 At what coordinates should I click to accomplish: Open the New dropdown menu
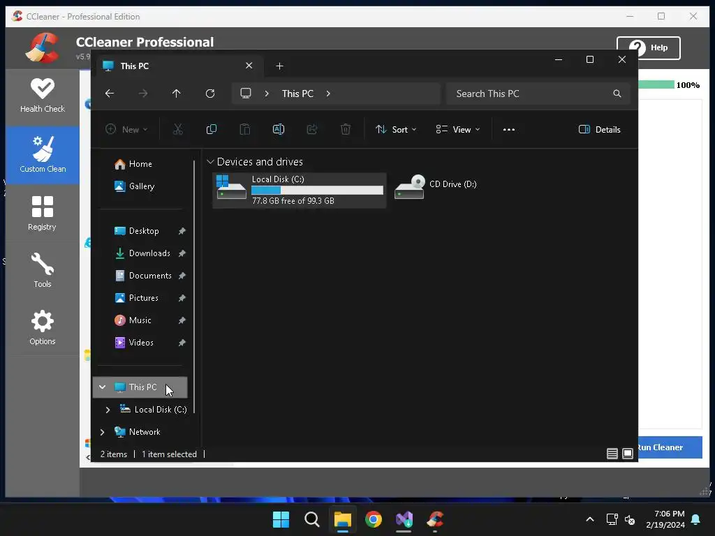coord(127,129)
